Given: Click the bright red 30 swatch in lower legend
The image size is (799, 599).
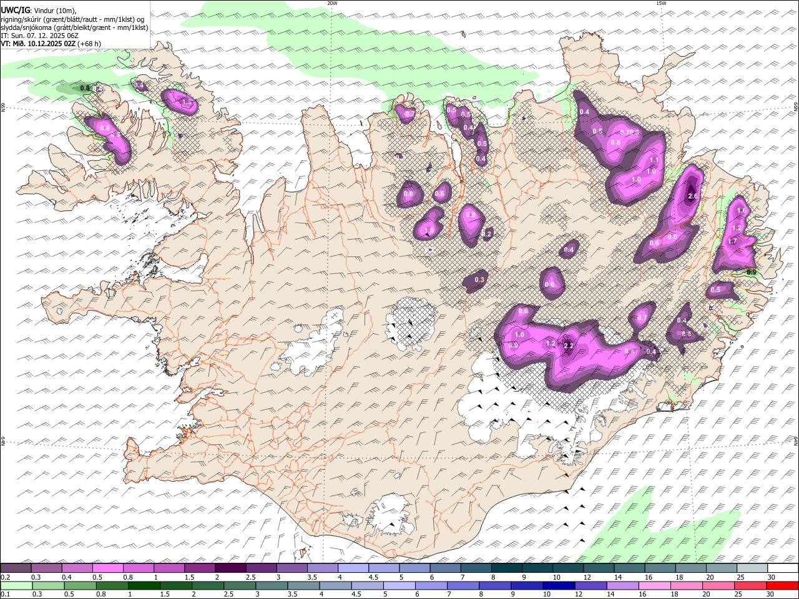Looking at the screenshot, I should pyautogui.click(x=783, y=586).
